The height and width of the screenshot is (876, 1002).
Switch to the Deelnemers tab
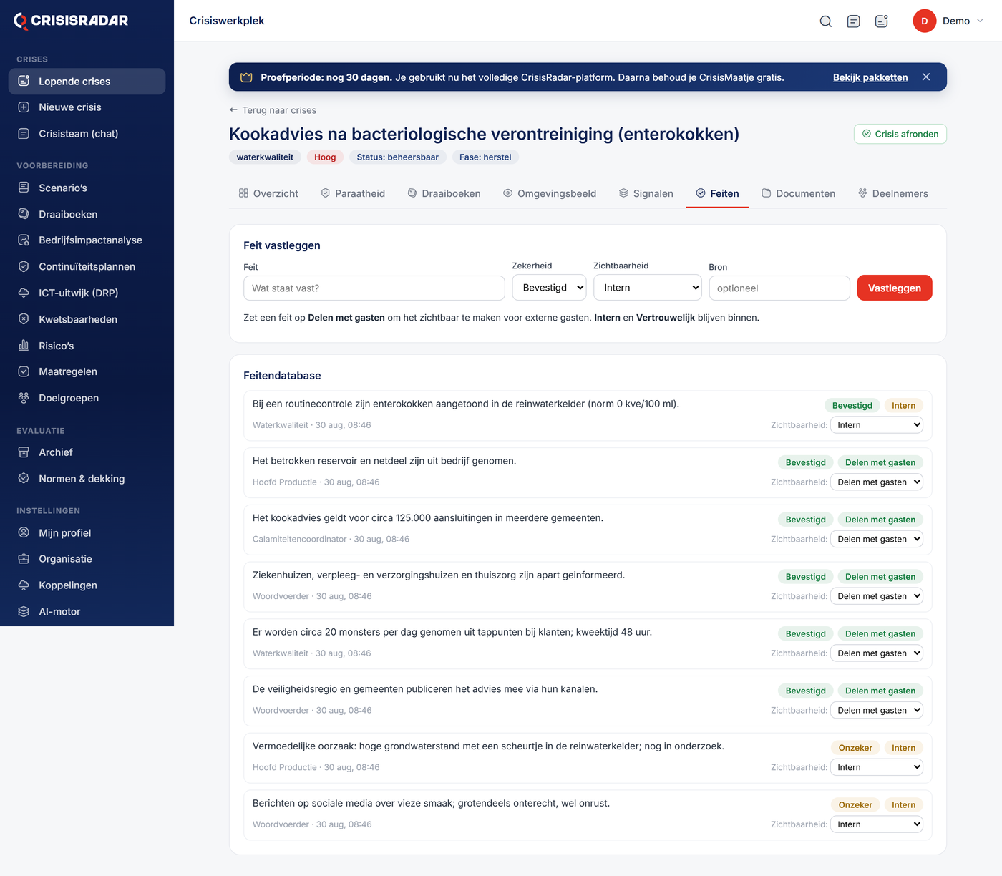(x=892, y=193)
